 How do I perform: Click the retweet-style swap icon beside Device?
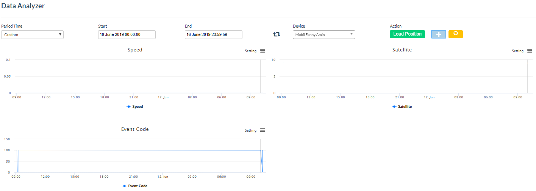[277, 34]
